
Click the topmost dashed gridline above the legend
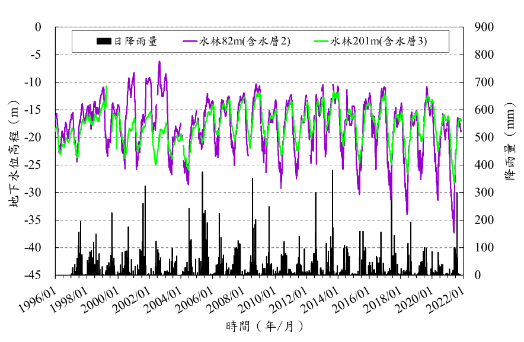260,27
